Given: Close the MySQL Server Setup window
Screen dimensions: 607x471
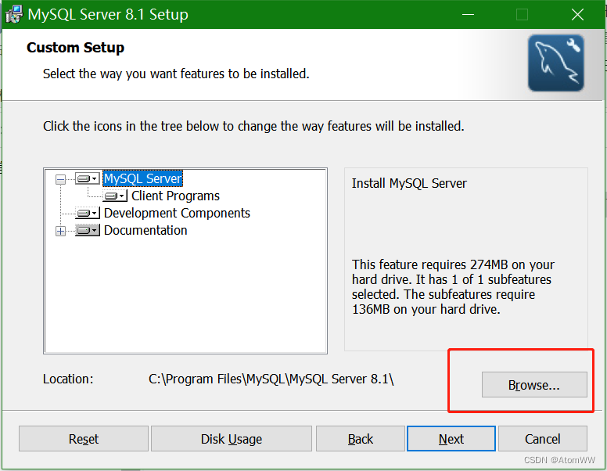Looking at the screenshot, I should tap(577, 14).
